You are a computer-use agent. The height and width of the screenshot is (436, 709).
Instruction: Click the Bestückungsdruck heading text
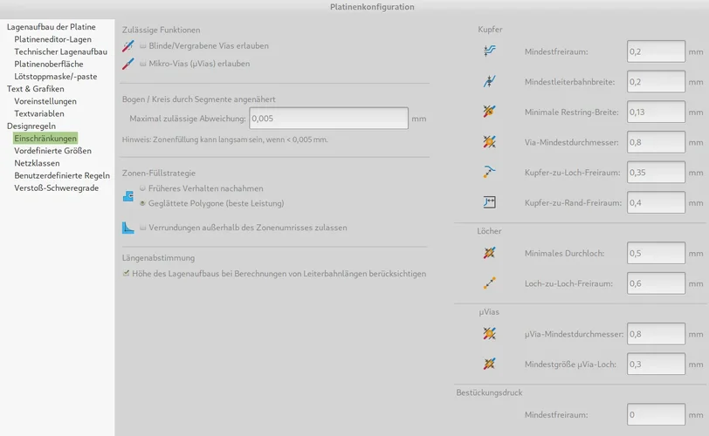(489, 392)
